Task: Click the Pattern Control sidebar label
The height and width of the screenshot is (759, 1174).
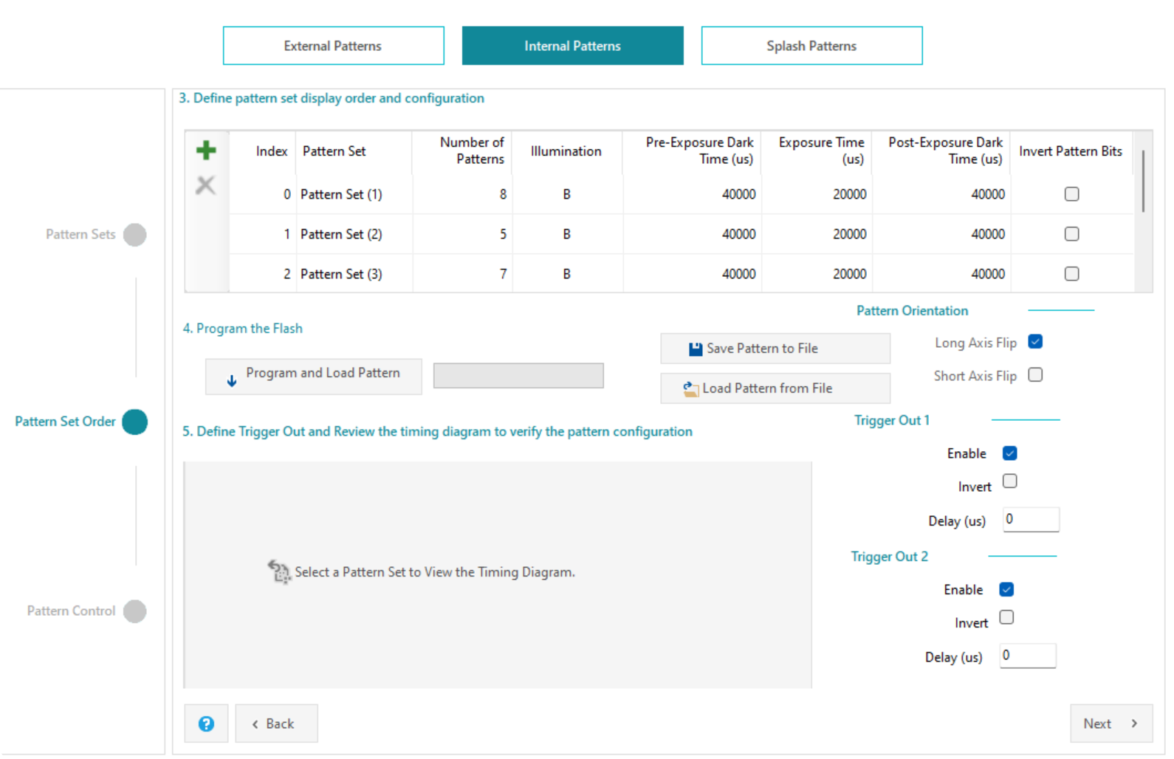Action: tap(71, 611)
